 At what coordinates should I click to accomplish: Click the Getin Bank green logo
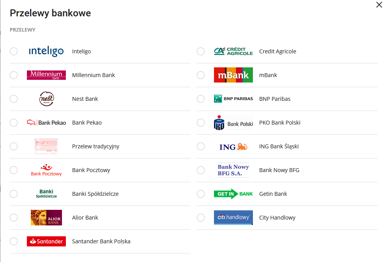[x=233, y=193]
